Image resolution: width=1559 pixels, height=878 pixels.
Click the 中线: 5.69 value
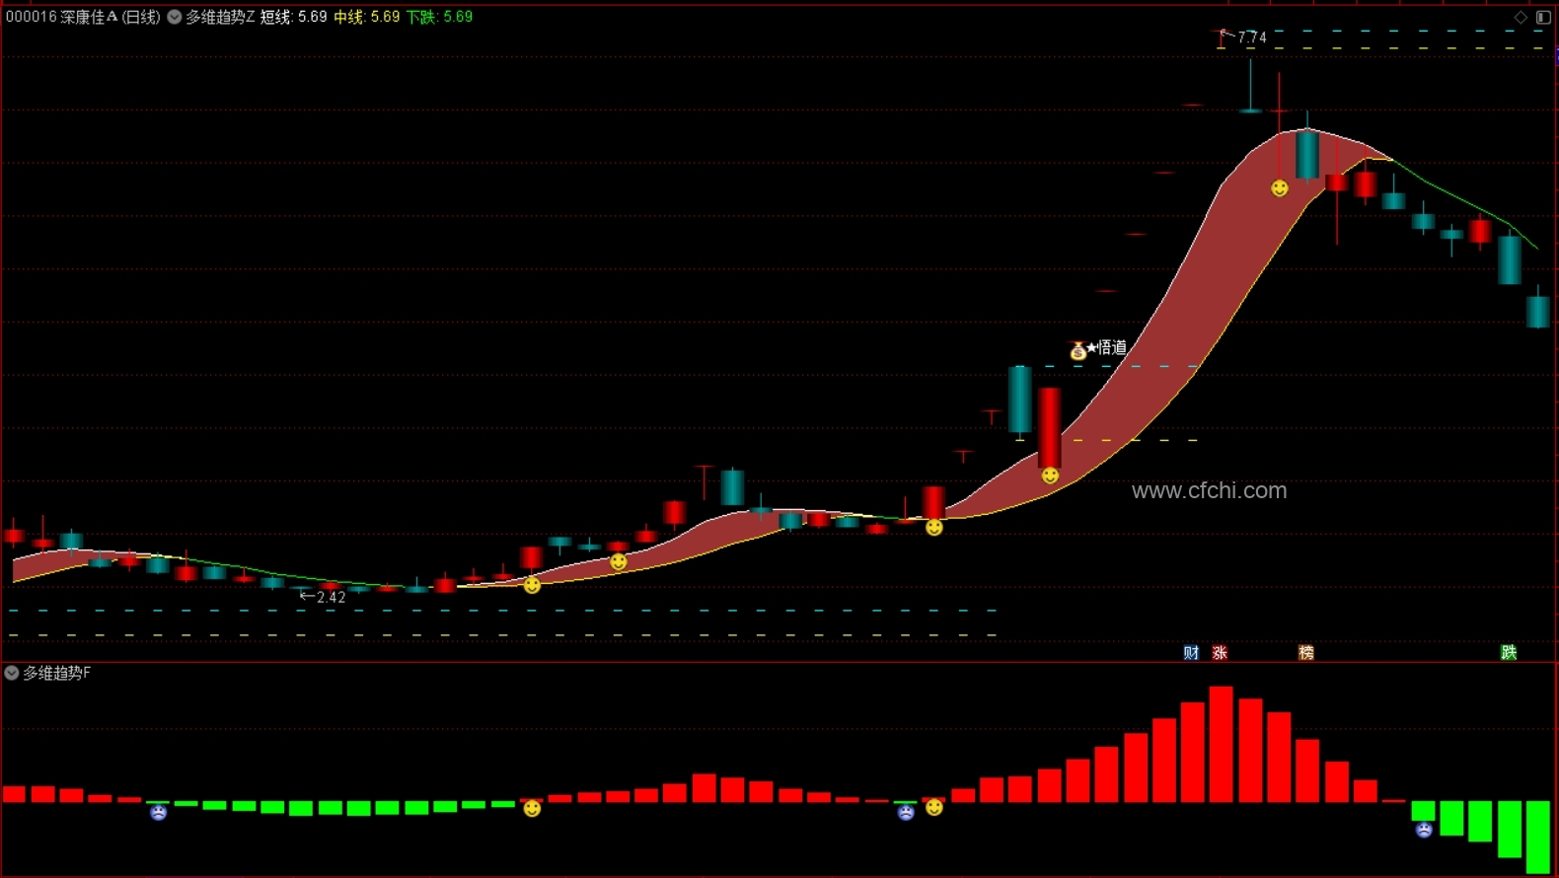point(367,17)
